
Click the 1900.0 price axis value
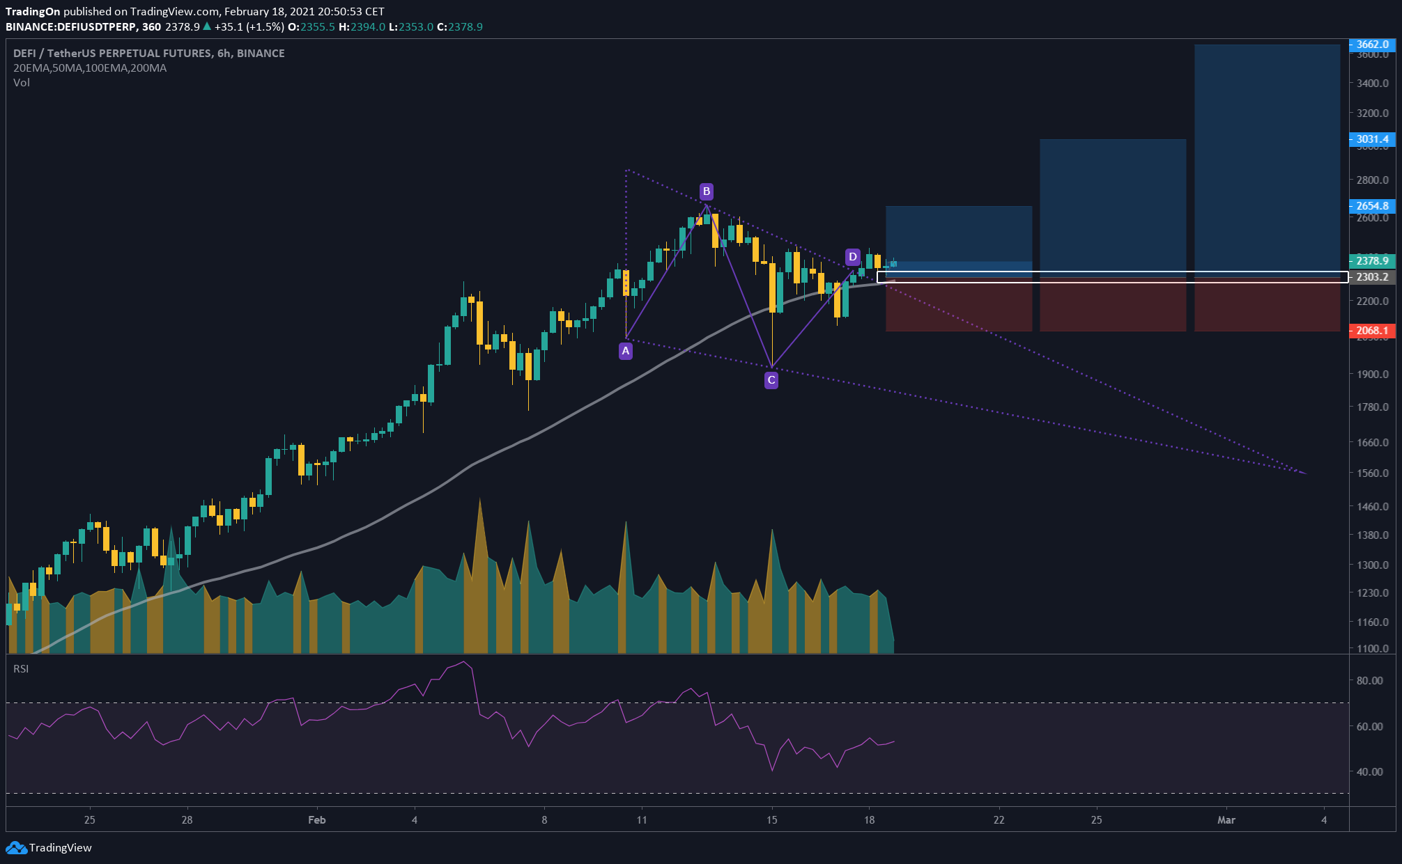pyautogui.click(x=1373, y=375)
